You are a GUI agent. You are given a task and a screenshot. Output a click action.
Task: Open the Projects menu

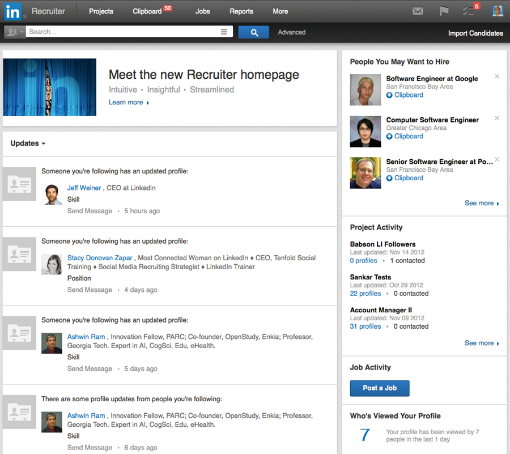(101, 11)
